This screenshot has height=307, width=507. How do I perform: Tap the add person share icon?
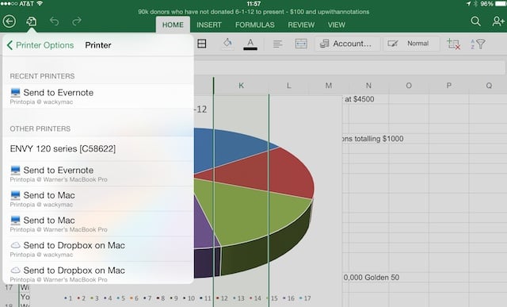pyautogui.click(x=498, y=21)
